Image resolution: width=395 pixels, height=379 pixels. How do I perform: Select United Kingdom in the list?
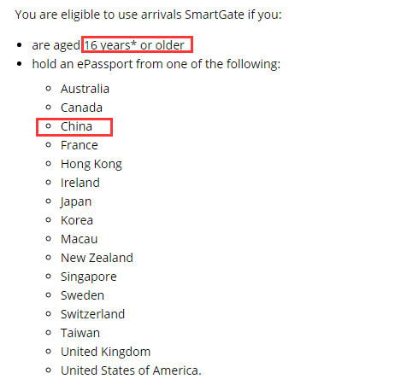point(105,352)
